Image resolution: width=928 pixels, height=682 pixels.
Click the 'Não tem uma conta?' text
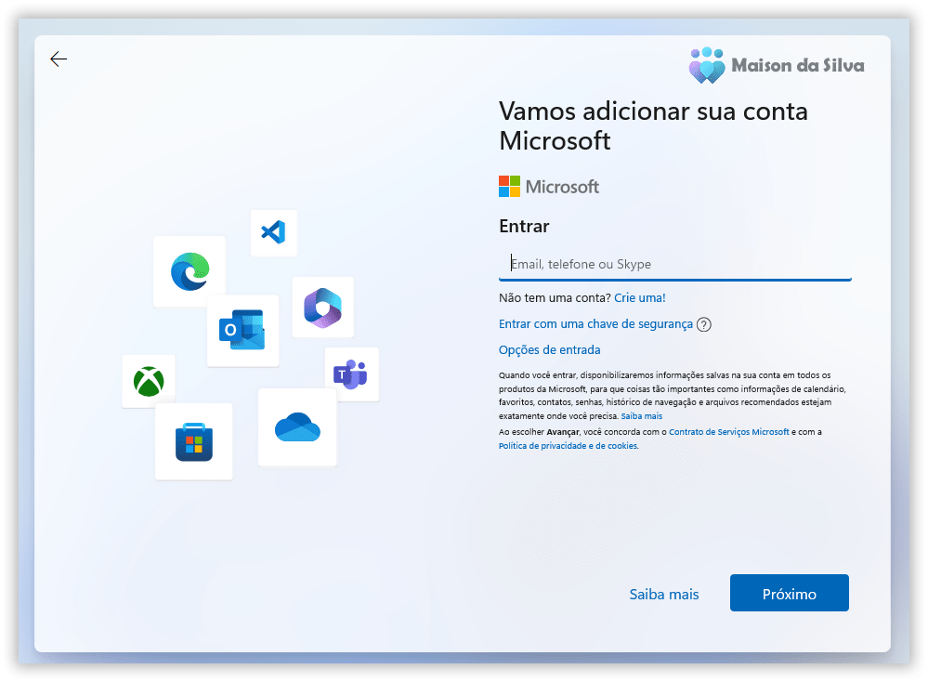555,297
